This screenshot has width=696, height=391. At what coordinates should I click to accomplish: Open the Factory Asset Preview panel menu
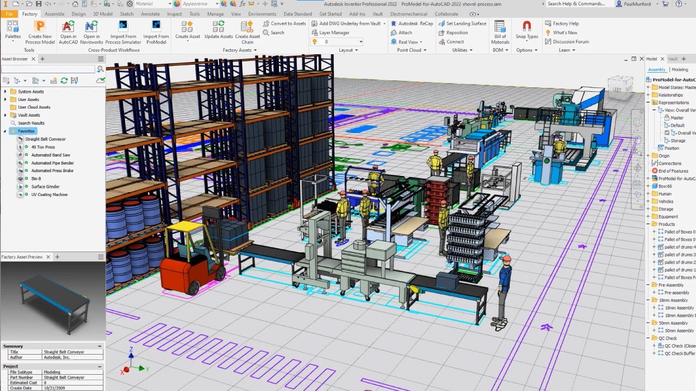[x=101, y=257]
